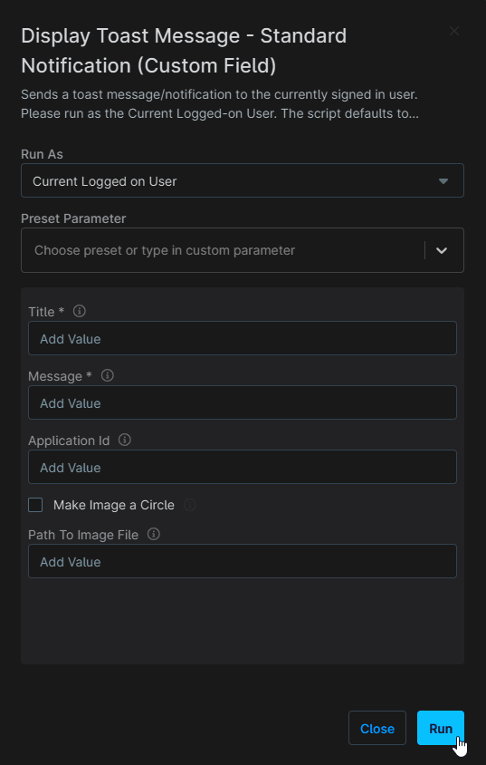Click the Run As triangle arrow
486x765 pixels.
point(443,181)
